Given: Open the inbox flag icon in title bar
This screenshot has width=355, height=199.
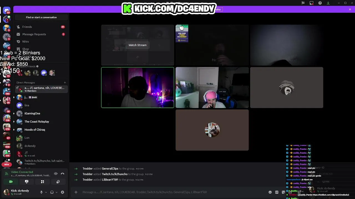Looking at the screenshot, I should 303,3.
